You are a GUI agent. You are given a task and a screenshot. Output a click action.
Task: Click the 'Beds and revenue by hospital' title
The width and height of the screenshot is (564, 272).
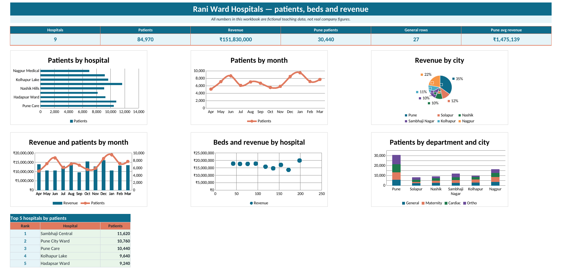coord(259,142)
